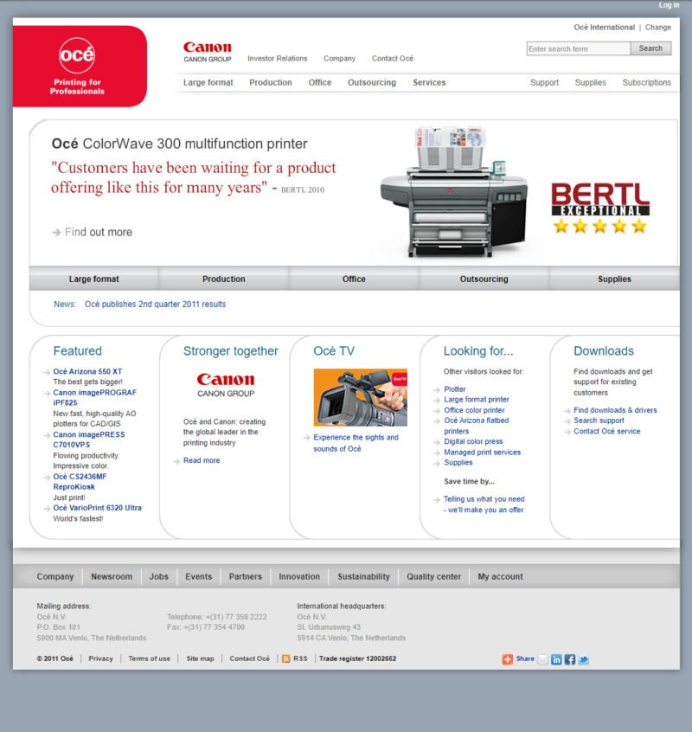Open the Océ Arizona 550 XT link

[x=87, y=372]
